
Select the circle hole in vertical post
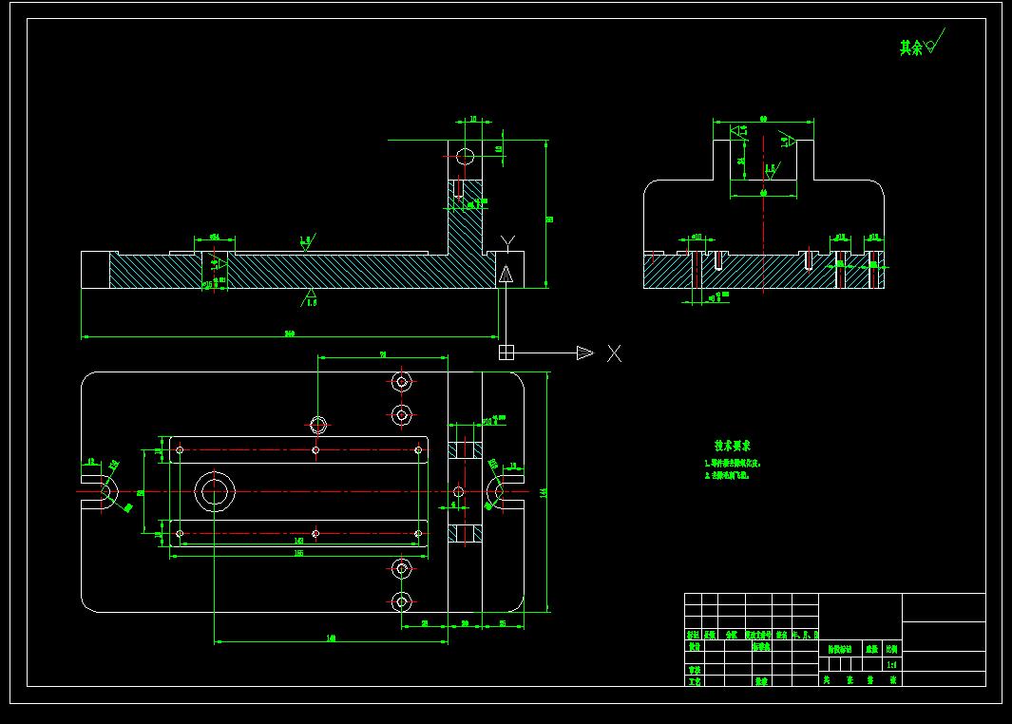(x=466, y=157)
